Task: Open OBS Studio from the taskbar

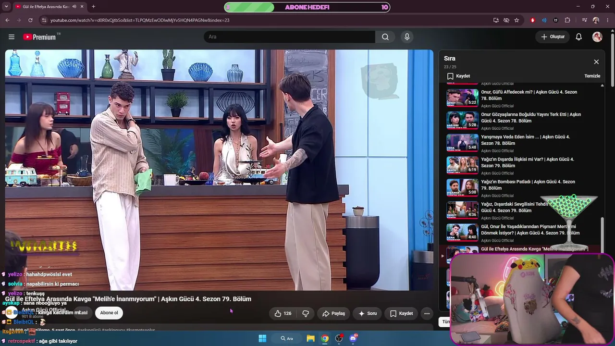Action: [339, 338]
